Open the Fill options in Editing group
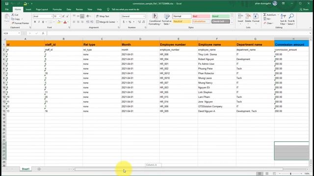Image resolution: width=314 pixels, height=176 pixels. point(267,19)
